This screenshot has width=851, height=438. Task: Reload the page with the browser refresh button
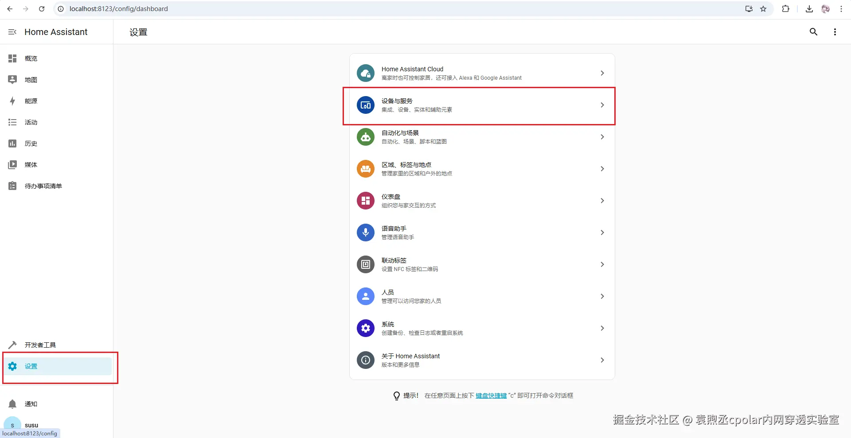pos(42,9)
